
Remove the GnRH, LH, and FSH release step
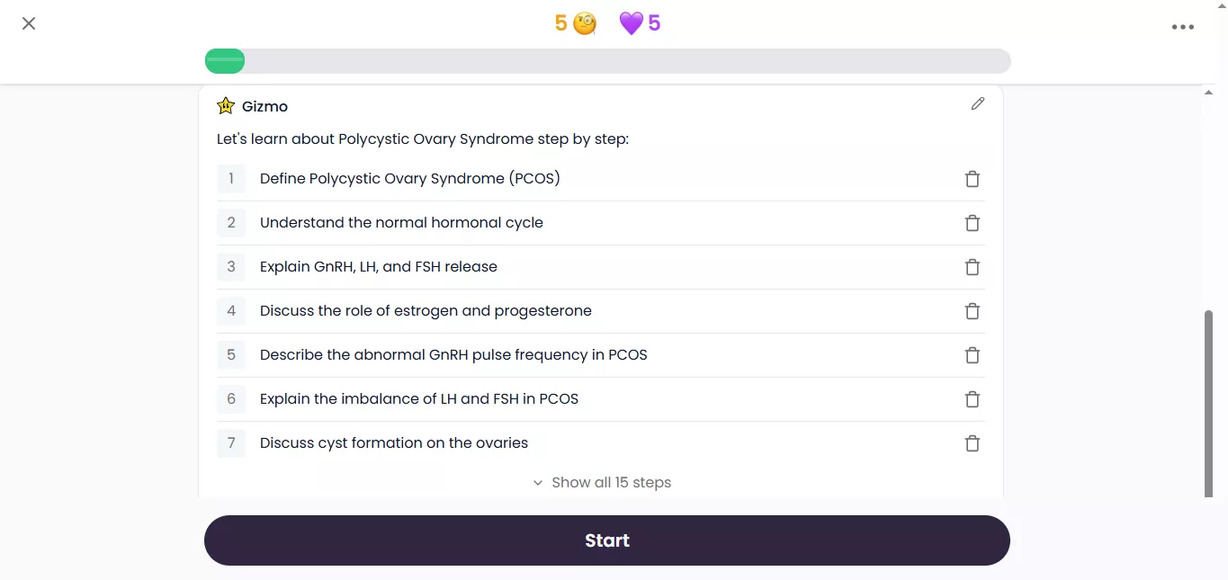[972, 267]
